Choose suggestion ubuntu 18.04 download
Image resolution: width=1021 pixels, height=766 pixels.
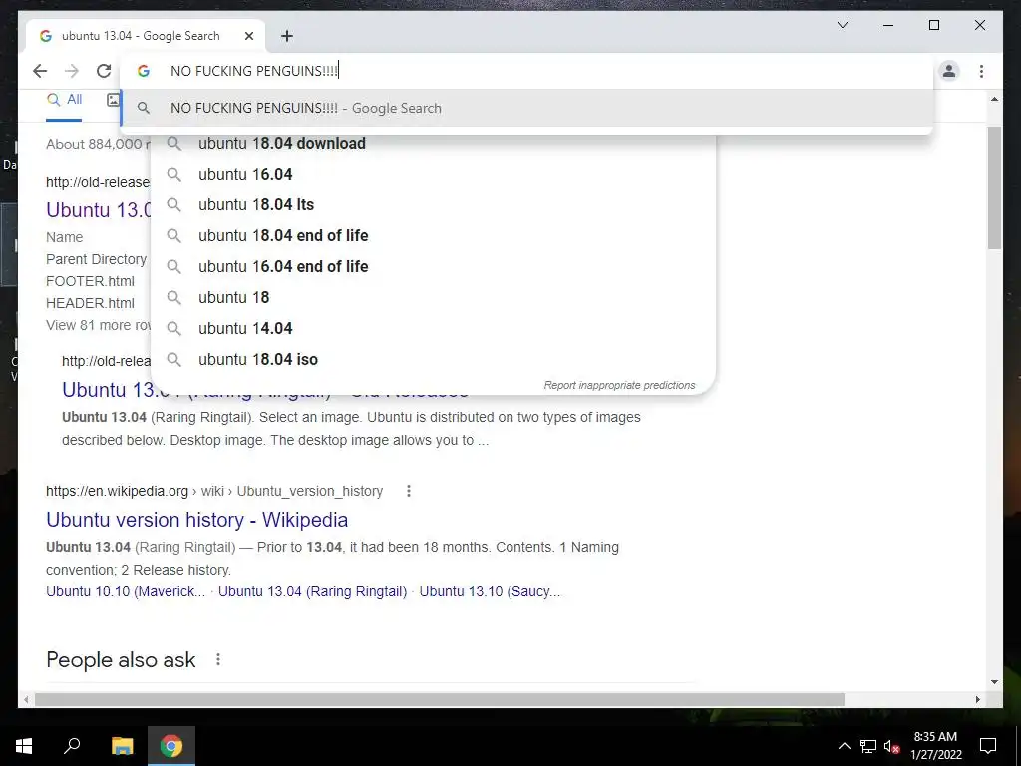(433, 144)
